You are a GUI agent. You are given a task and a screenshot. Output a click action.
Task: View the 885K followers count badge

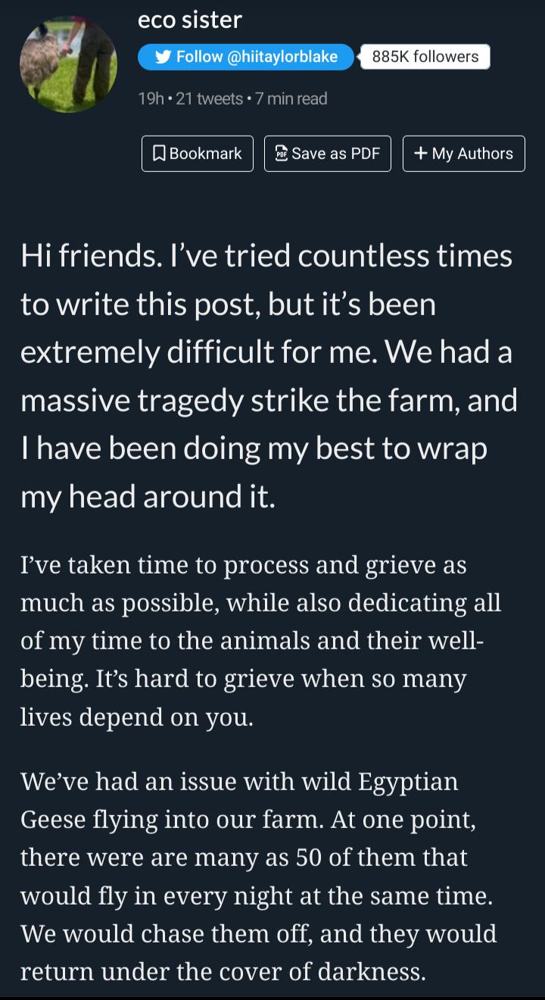click(425, 57)
